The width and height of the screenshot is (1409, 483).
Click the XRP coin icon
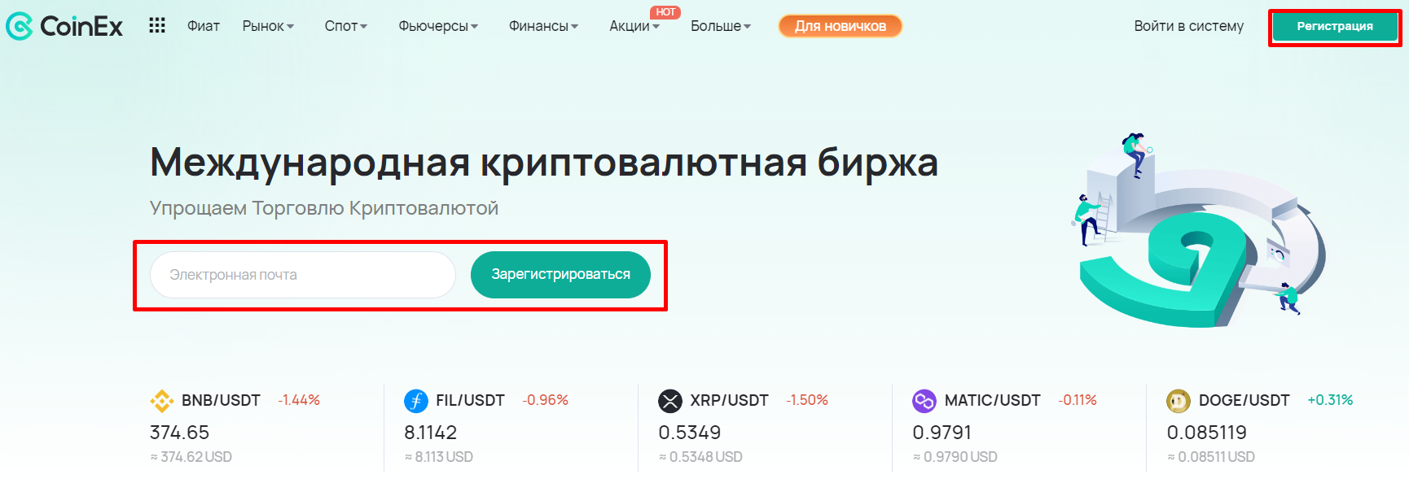click(671, 400)
